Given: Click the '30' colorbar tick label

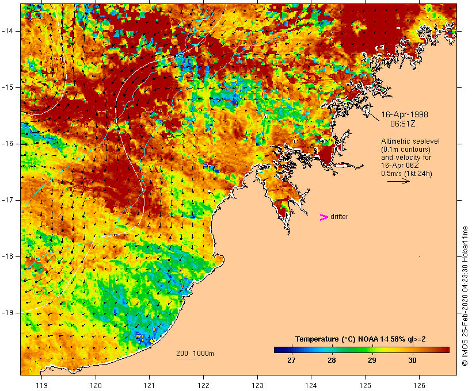Looking at the screenshot, I should pyautogui.click(x=412, y=361).
